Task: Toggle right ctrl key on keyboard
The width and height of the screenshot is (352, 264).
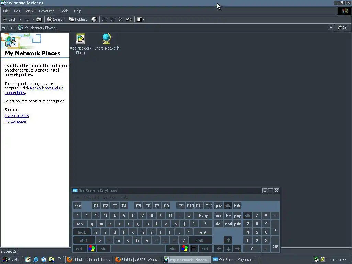Action: [205, 249]
